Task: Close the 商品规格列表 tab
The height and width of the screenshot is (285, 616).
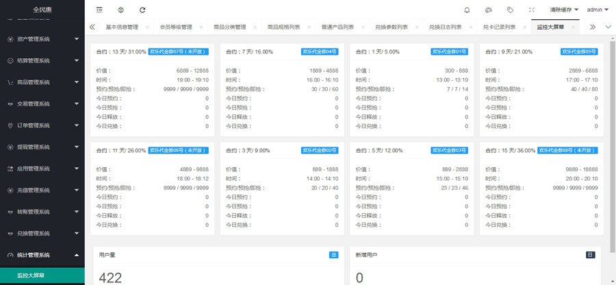Action: point(309,27)
